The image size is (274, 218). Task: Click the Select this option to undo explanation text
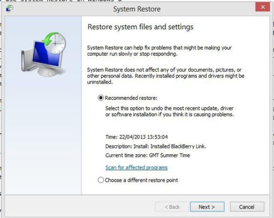coord(169,112)
